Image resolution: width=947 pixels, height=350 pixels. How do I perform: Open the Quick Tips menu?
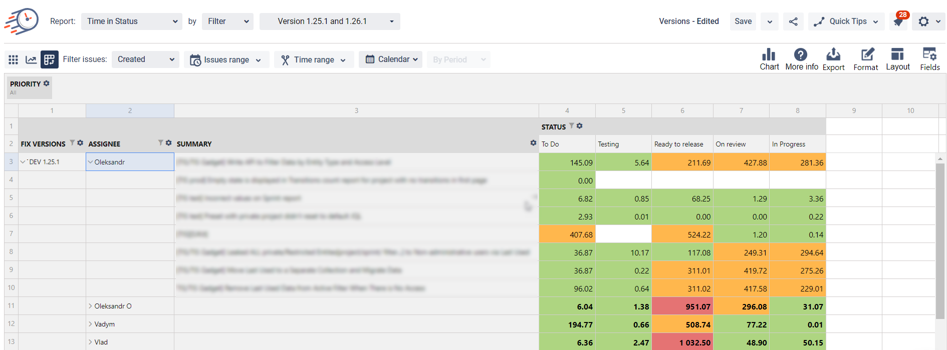846,21
